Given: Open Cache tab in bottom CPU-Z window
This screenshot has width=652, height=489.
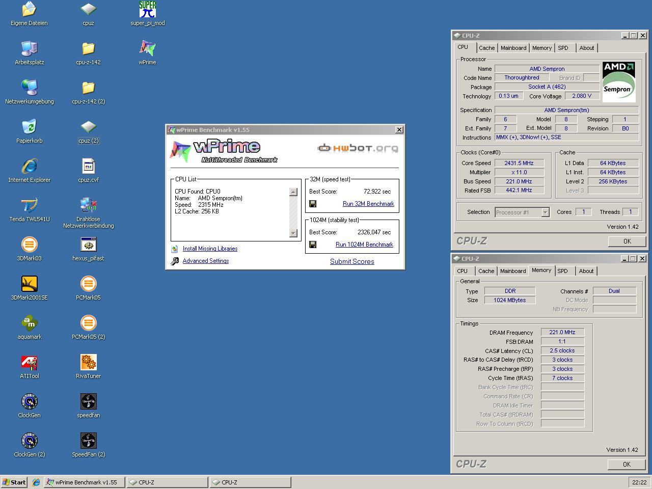Looking at the screenshot, I should (486, 271).
